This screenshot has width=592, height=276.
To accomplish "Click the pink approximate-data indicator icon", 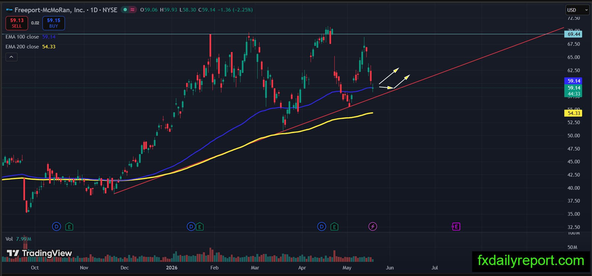I will (x=132, y=10).
